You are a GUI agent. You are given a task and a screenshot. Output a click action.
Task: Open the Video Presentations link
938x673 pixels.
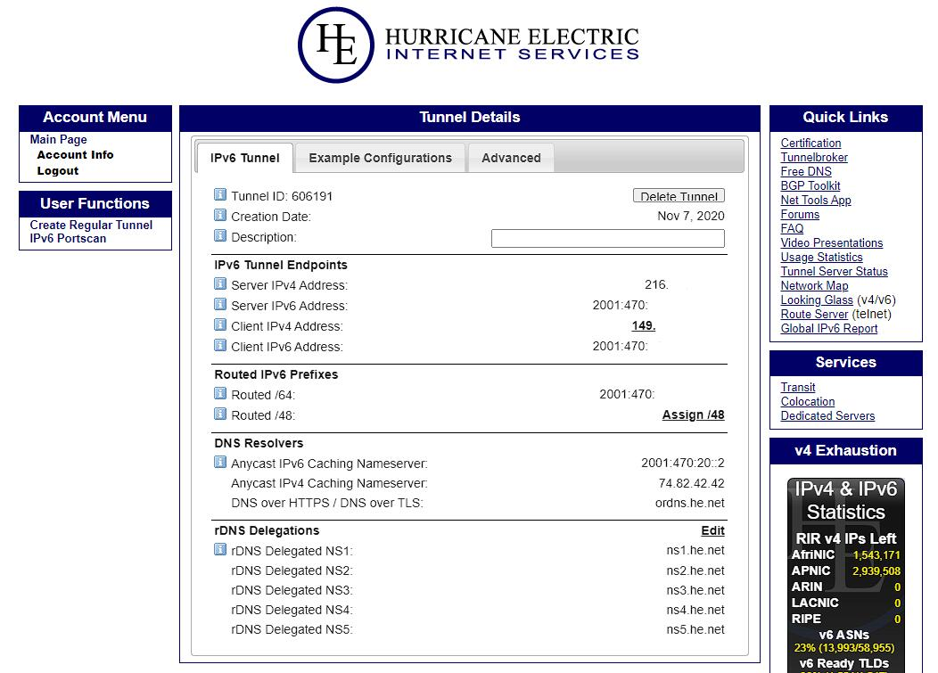tap(832, 242)
